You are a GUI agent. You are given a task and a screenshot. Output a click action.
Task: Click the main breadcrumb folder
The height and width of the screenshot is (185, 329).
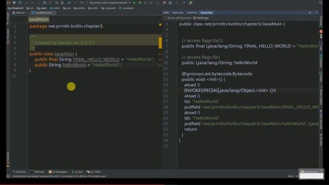click(42, 8)
